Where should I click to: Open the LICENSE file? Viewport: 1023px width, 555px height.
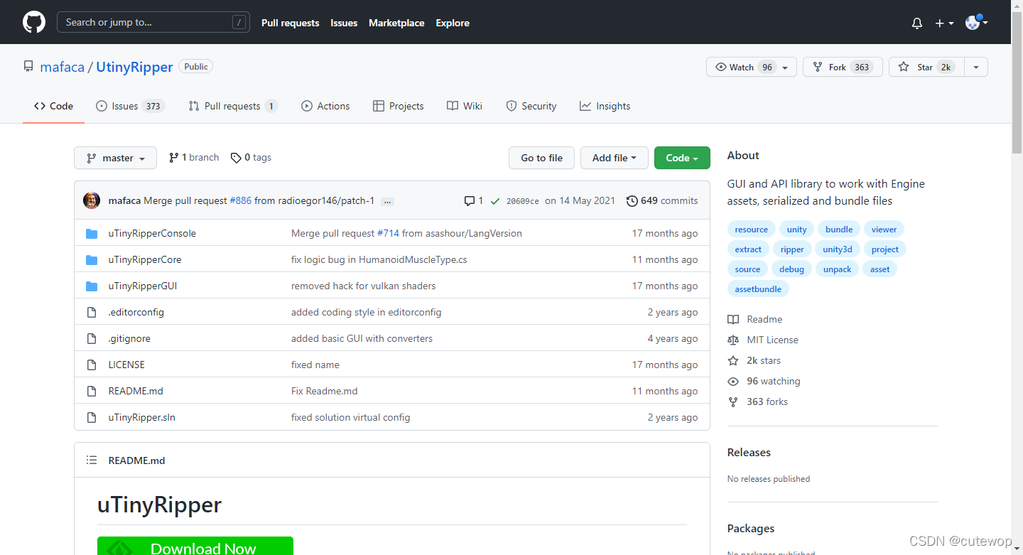tap(126, 365)
